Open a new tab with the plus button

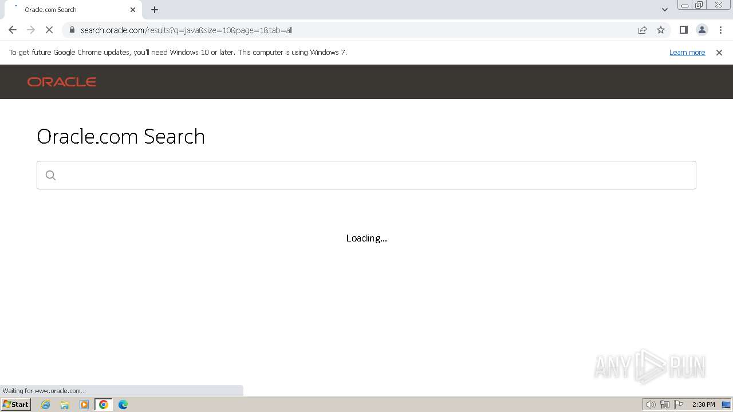155,10
